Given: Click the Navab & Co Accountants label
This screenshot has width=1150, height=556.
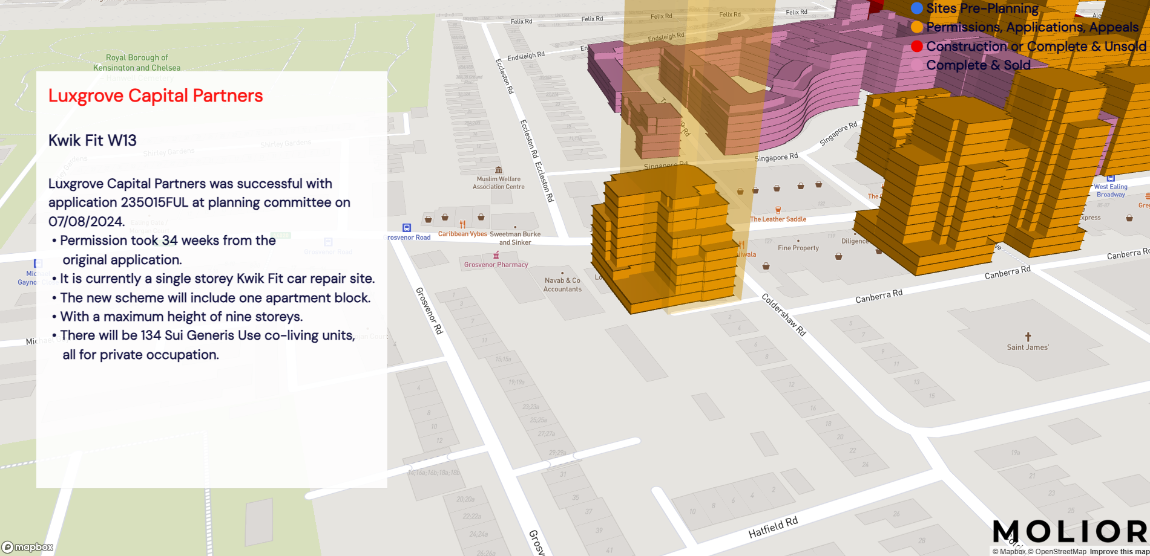Looking at the screenshot, I should 562,285.
